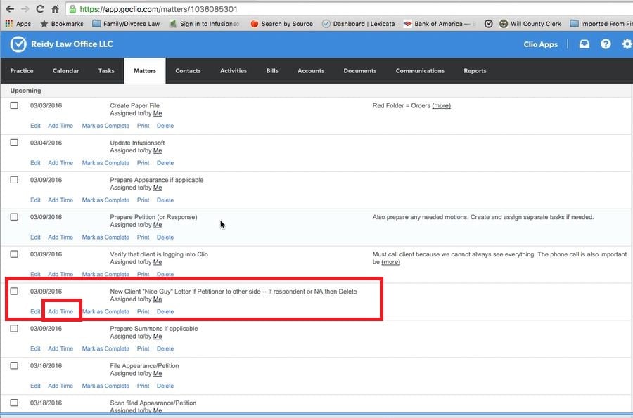Open the inbox tray icon in header
Image resolution: width=633 pixels, height=418 pixels.
tap(584, 44)
